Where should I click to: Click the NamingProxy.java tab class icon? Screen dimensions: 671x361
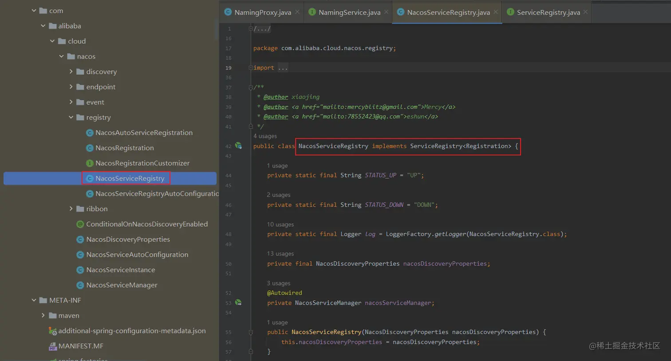[x=228, y=12]
